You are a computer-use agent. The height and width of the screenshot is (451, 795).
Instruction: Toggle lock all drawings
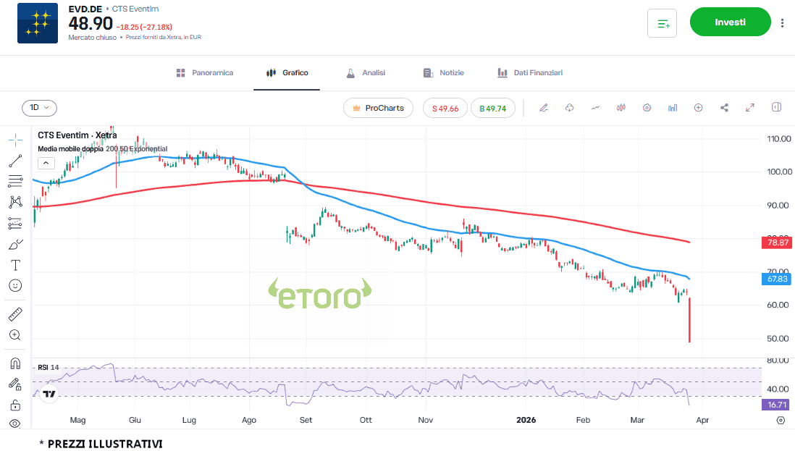click(x=15, y=404)
